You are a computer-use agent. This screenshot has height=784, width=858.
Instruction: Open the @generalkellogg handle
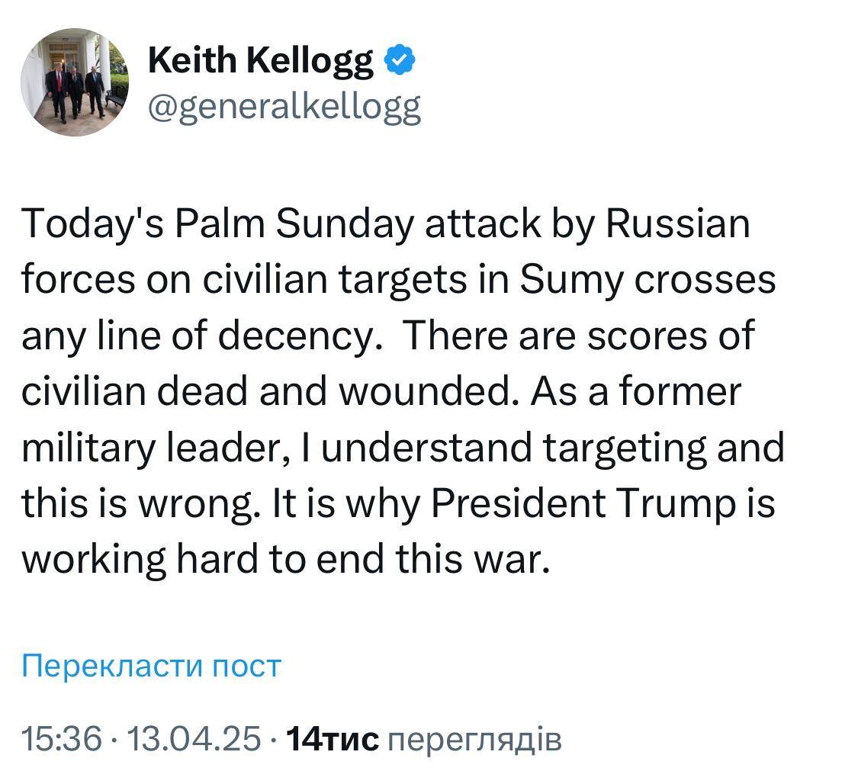pyautogui.click(x=284, y=108)
